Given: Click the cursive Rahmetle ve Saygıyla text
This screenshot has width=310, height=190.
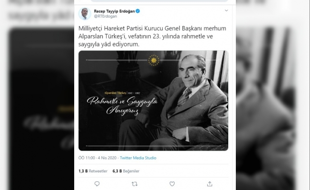Looking at the screenshot, I should pos(123,105).
